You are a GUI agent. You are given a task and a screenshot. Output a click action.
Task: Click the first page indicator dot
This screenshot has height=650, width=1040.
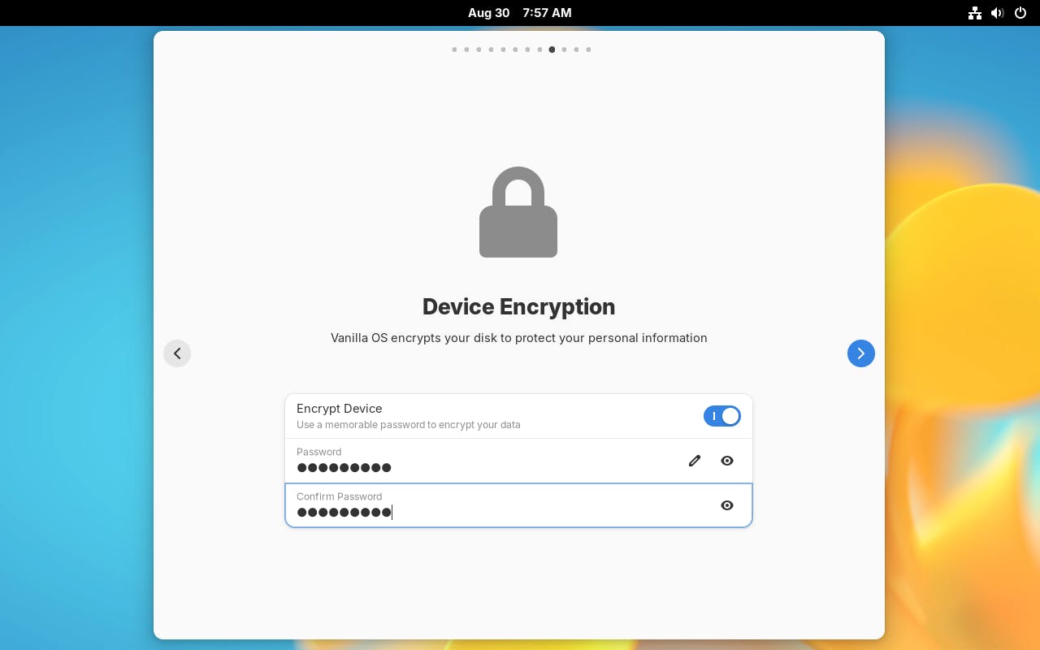[x=454, y=50]
